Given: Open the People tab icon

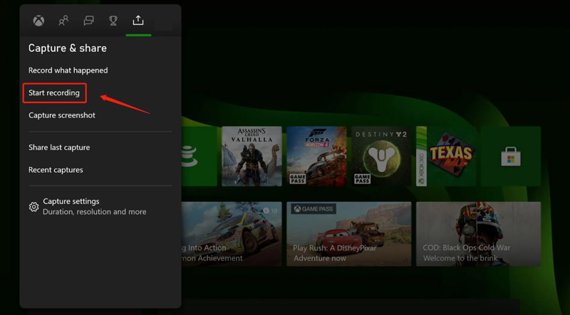Looking at the screenshot, I should 63,21.
